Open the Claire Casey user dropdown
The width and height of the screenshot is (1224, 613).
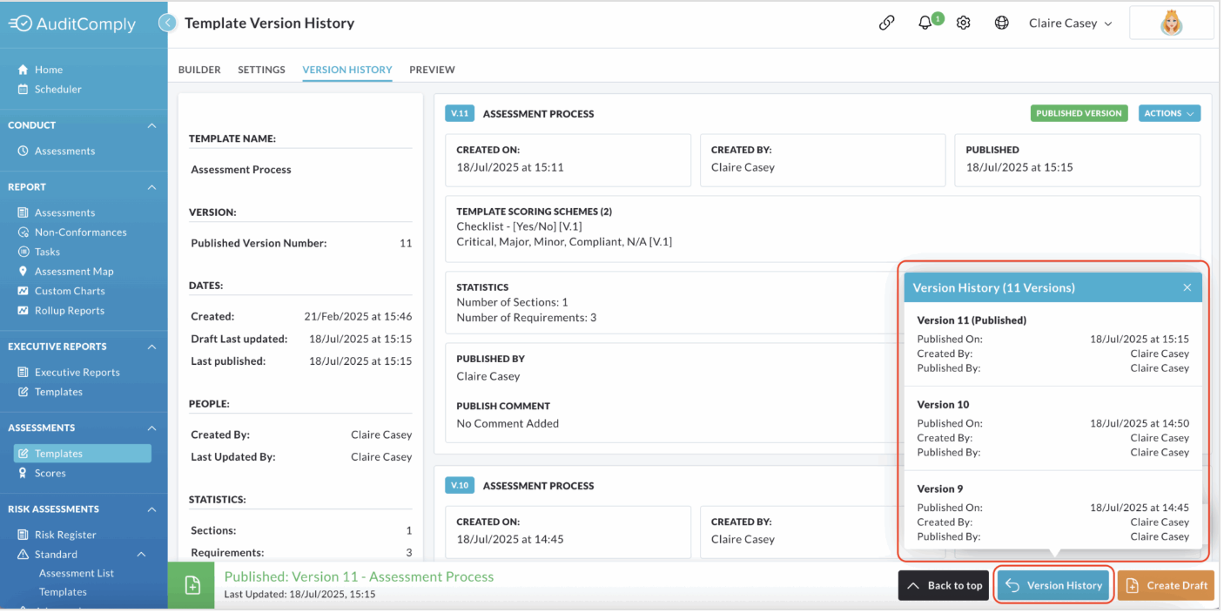coord(1071,24)
